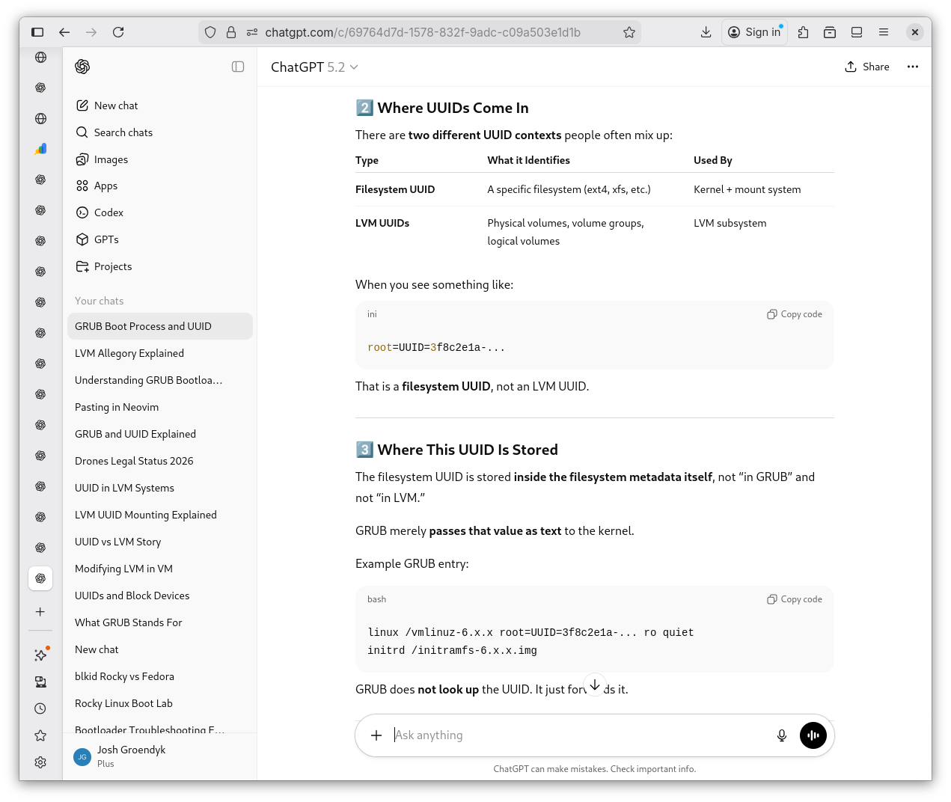Screen dimensions: 951x802
Task: Open the "Drones Legal Status 2026" conversation
Action: (134, 461)
